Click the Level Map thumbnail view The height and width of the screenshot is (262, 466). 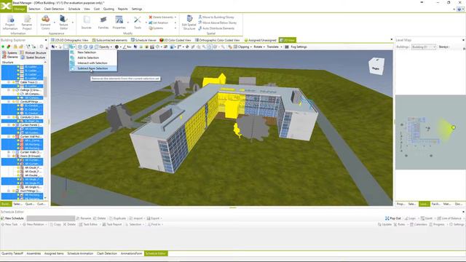pos(430,132)
